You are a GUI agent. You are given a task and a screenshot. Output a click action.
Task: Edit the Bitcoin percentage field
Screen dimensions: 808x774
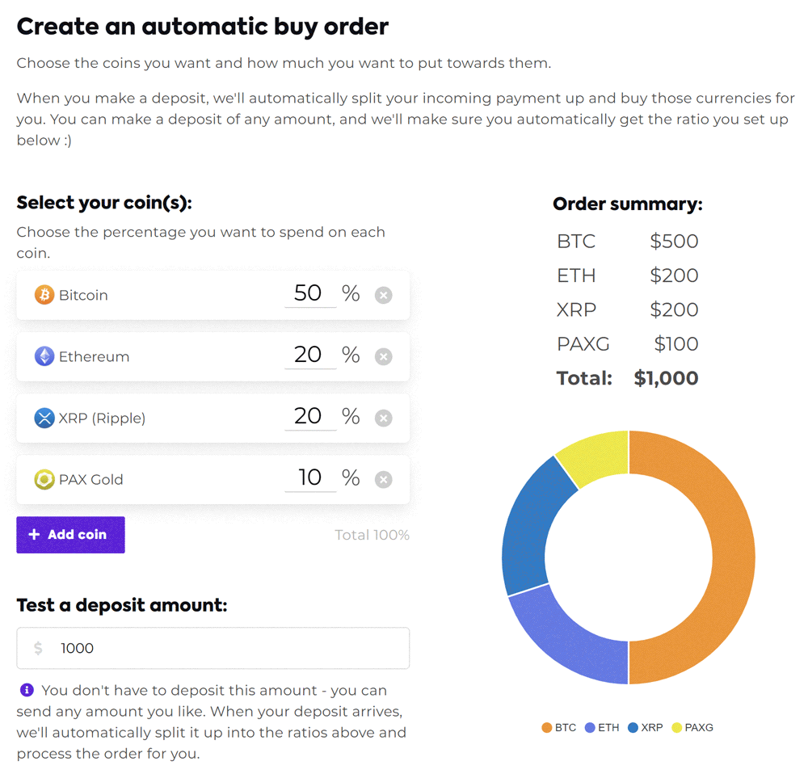click(309, 293)
